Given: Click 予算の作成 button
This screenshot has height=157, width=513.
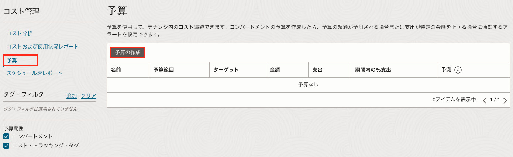Looking at the screenshot, I should (127, 53).
